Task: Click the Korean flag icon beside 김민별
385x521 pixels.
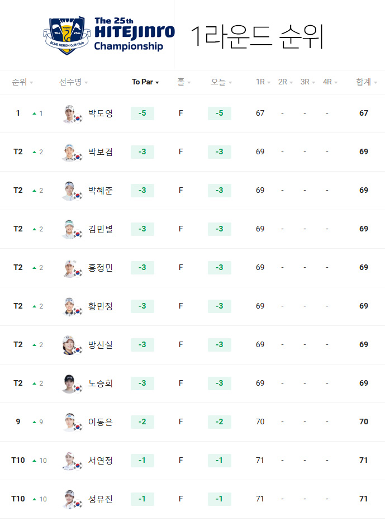Action: [78, 234]
